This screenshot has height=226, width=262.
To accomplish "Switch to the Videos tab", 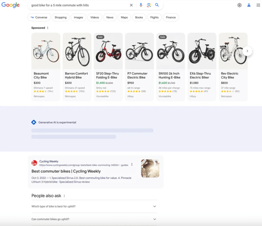I will pos(95,17).
